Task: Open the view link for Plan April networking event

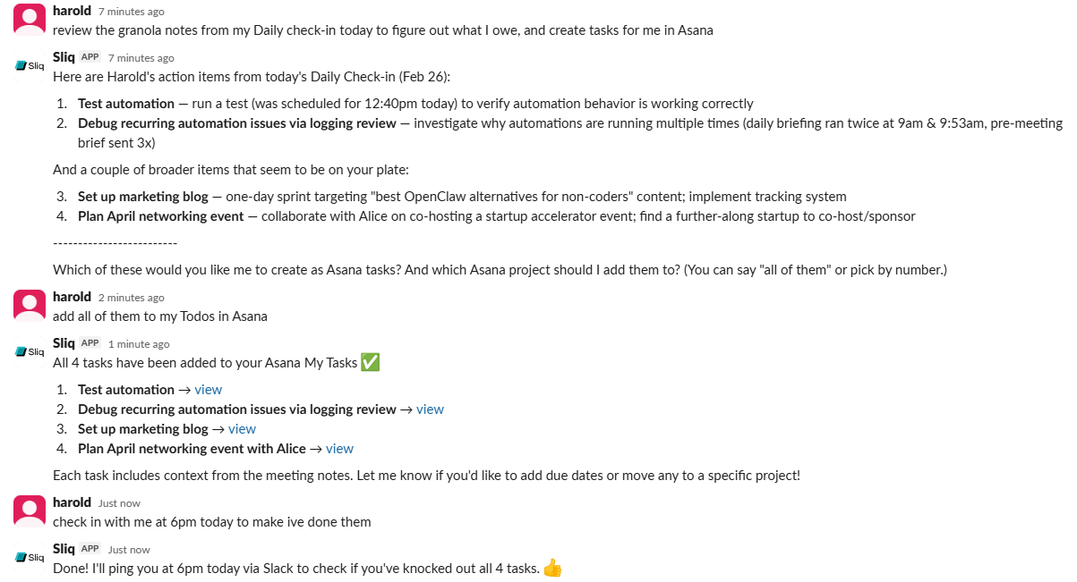Action: pos(339,448)
